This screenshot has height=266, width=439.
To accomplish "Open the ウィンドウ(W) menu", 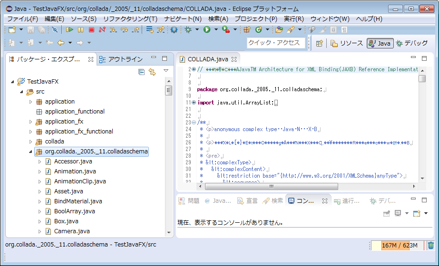I will pyautogui.click(x=330, y=19).
